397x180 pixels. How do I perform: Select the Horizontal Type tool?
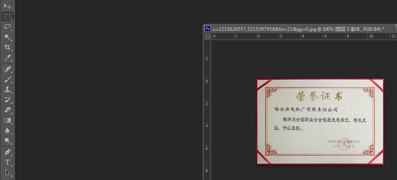[7, 162]
